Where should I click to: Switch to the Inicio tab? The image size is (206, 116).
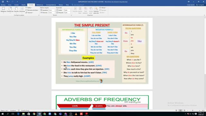pos(10,5)
